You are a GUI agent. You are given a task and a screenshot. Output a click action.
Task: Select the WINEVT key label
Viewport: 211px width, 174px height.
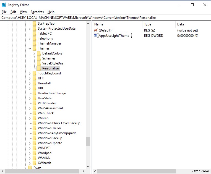coord(44,148)
